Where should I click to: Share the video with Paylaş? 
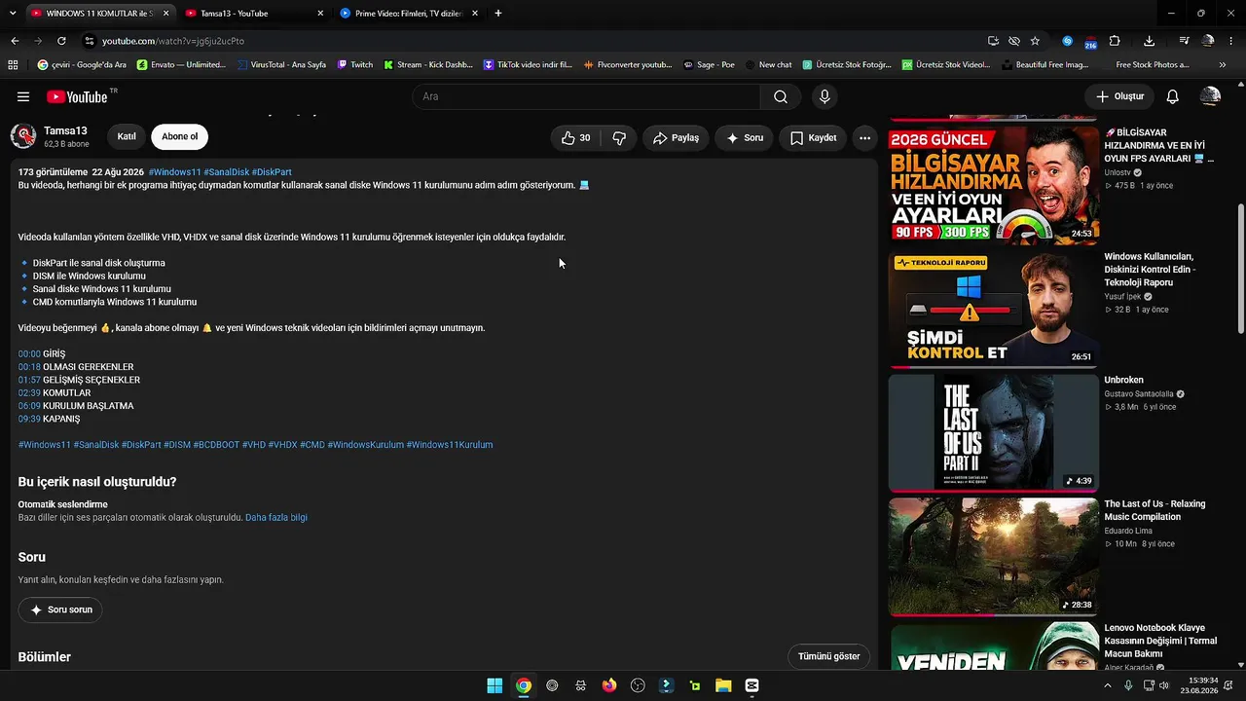(676, 138)
